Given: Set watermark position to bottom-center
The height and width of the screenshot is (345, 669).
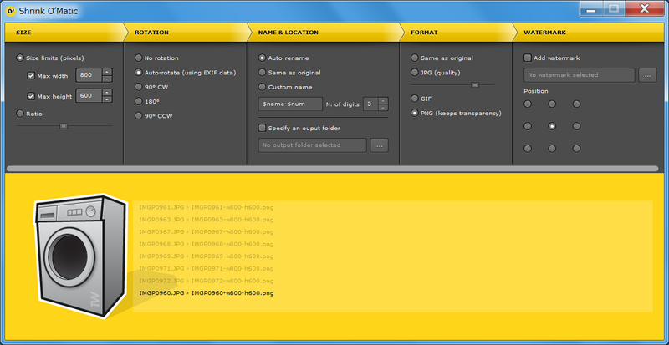Looking at the screenshot, I should (552, 149).
